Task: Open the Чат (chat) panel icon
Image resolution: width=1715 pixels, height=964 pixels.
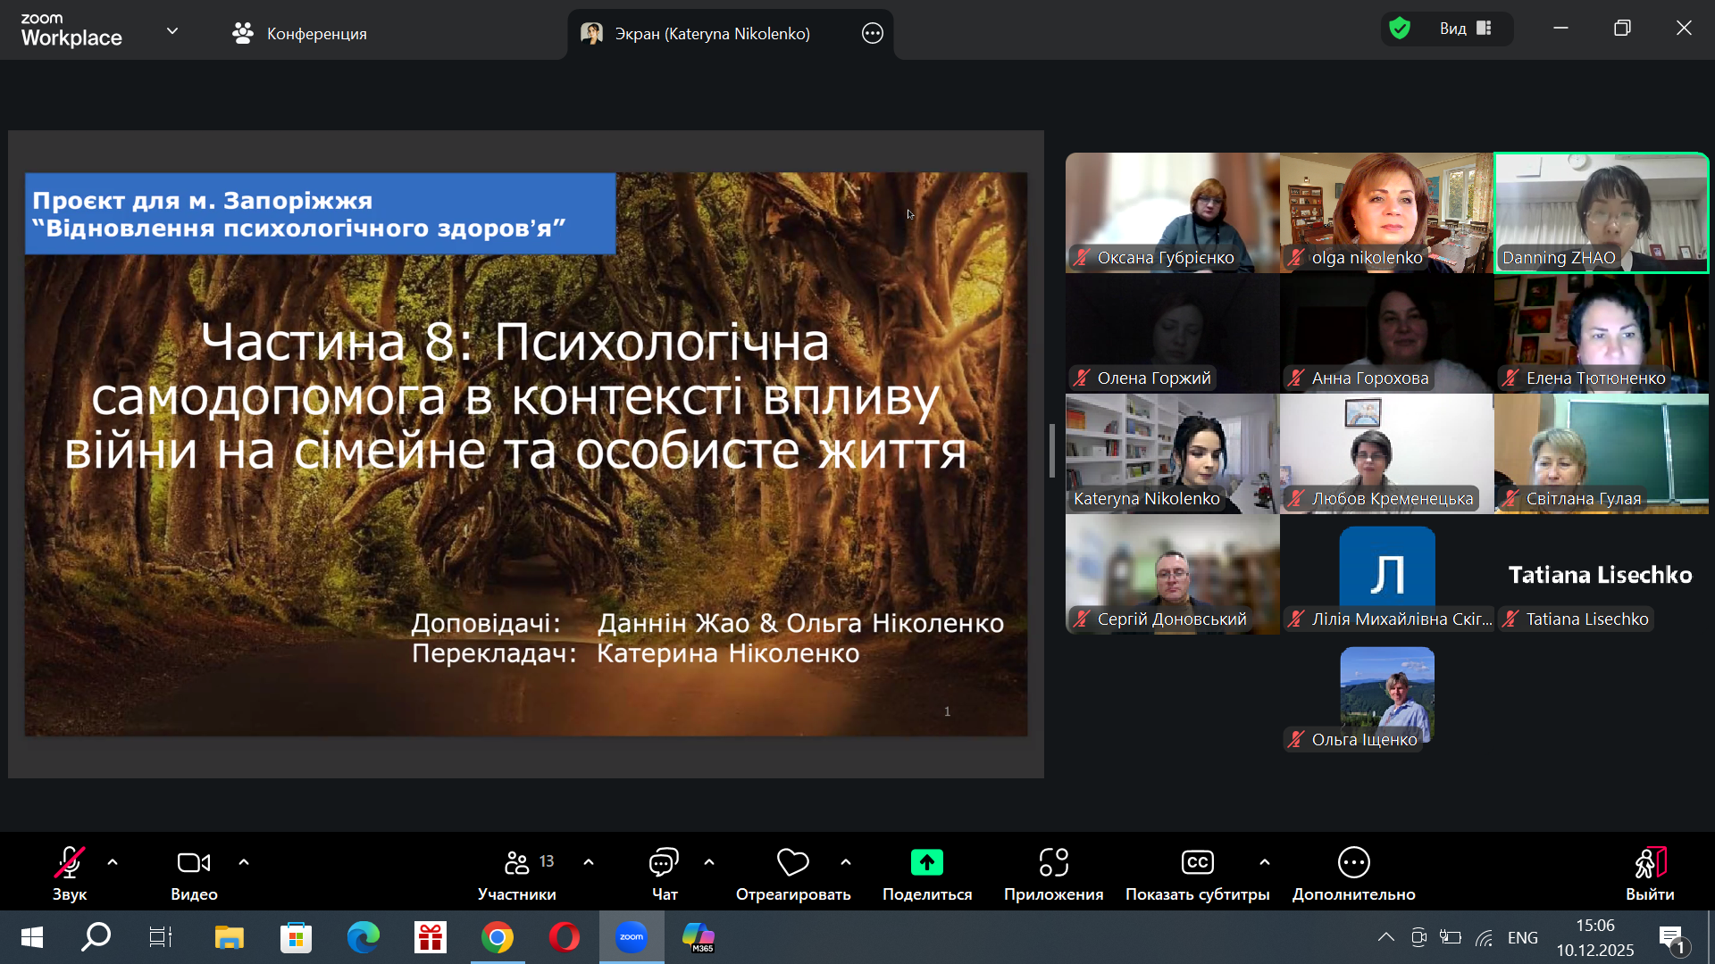Action: [664, 862]
